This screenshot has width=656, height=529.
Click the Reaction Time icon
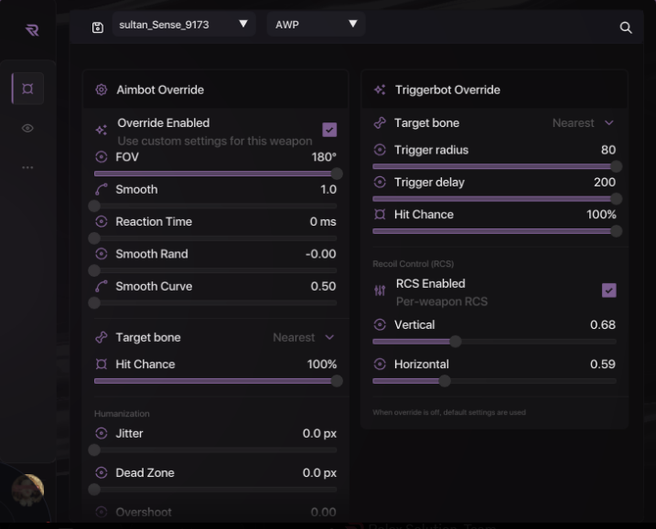click(102, 221)
